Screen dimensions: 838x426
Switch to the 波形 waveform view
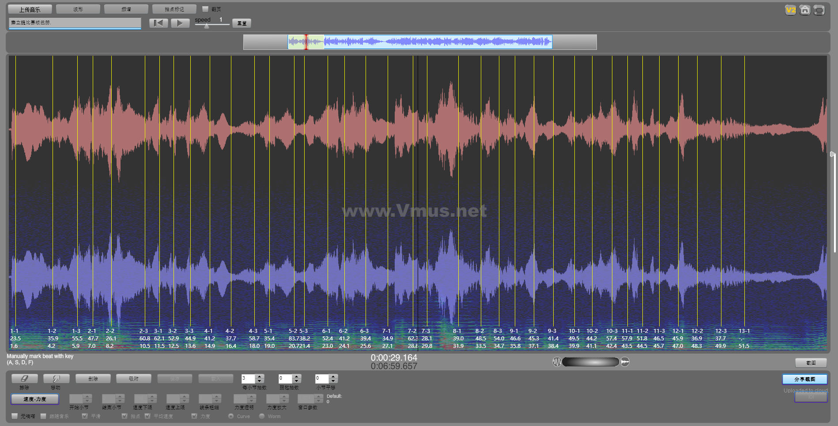[78, 9]
